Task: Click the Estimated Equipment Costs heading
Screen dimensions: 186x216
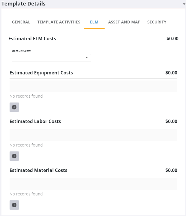Action: click(41, 73)
